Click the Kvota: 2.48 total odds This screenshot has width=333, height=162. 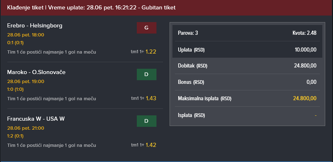304,33
